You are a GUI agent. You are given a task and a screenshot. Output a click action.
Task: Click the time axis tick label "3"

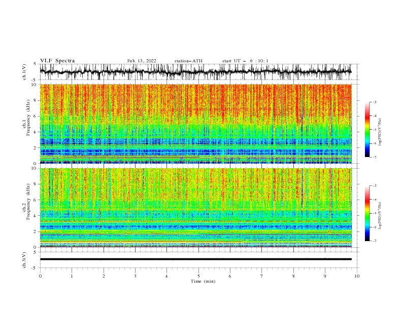coord(135,276)
